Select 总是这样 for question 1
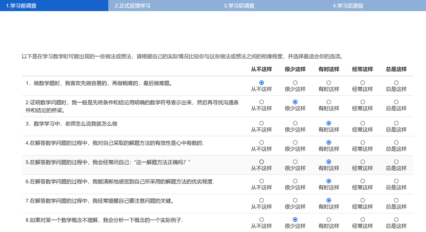This screenshot has height=232, width=426. tap(396, 82)
